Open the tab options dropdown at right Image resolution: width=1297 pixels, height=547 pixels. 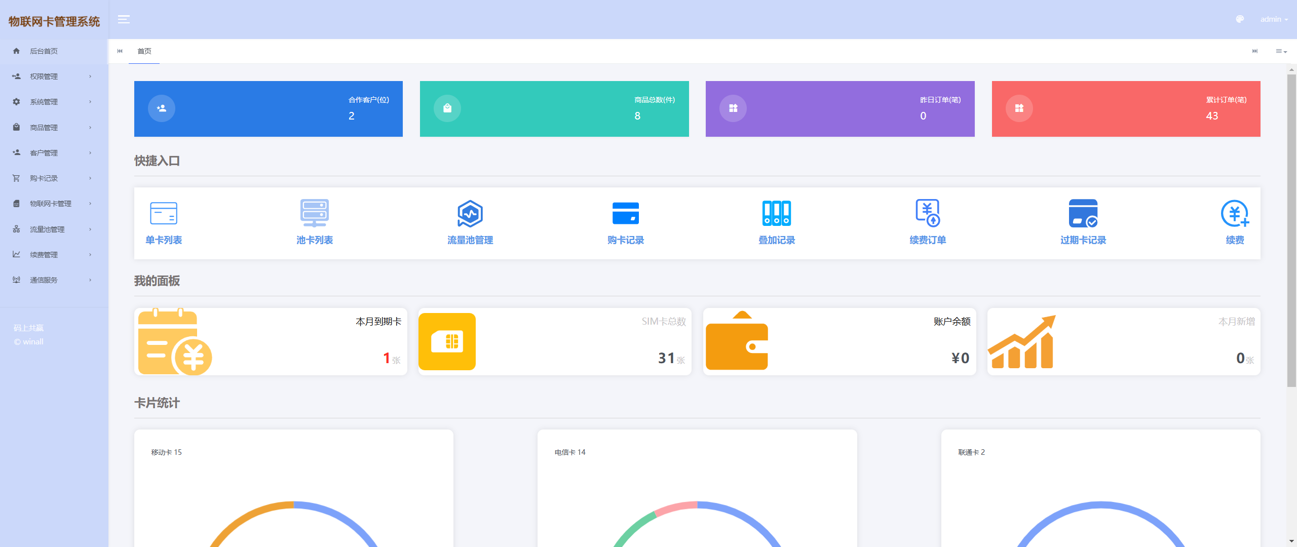(x=1281, y=51)
